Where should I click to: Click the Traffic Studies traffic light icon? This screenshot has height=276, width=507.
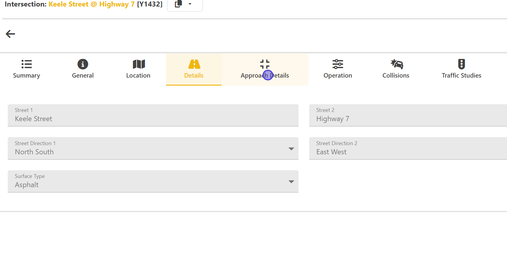pyautogui.click(x=461, y=64)
